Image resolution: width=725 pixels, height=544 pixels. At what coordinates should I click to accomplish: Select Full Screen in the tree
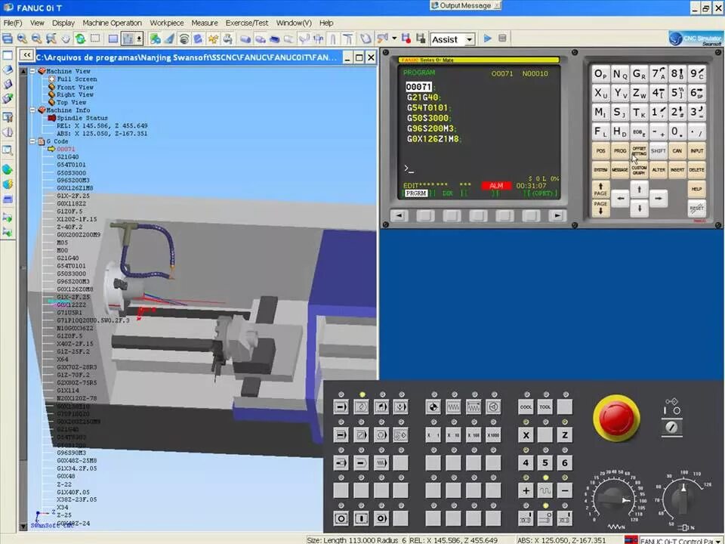tap(77, 79)
